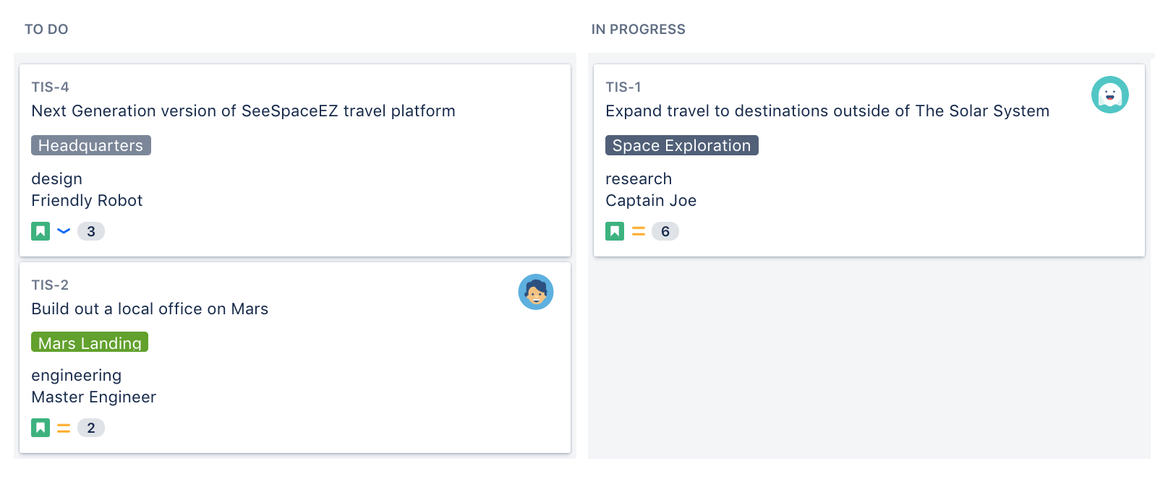
Task: Click the Headquarters epic label
Action: pyautogui.click(x=90, y=145)
